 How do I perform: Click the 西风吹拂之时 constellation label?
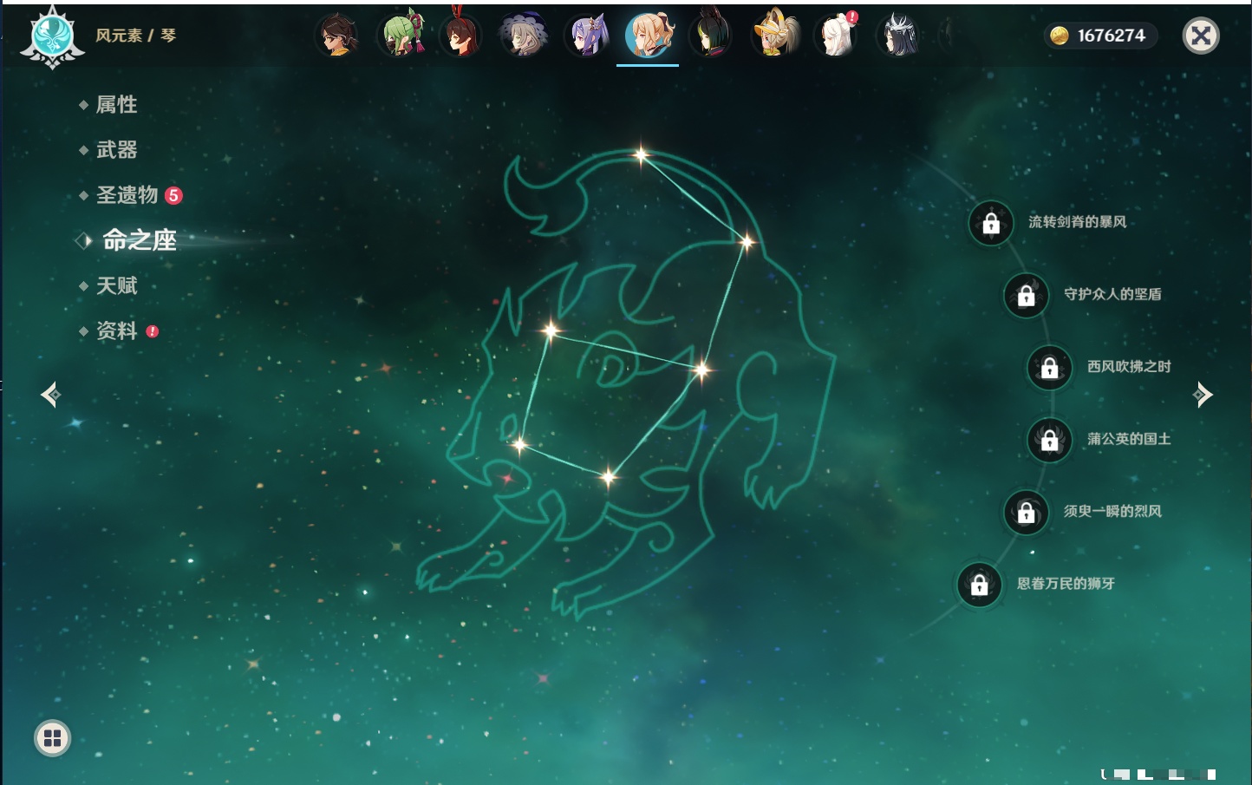pos(1129,366)
